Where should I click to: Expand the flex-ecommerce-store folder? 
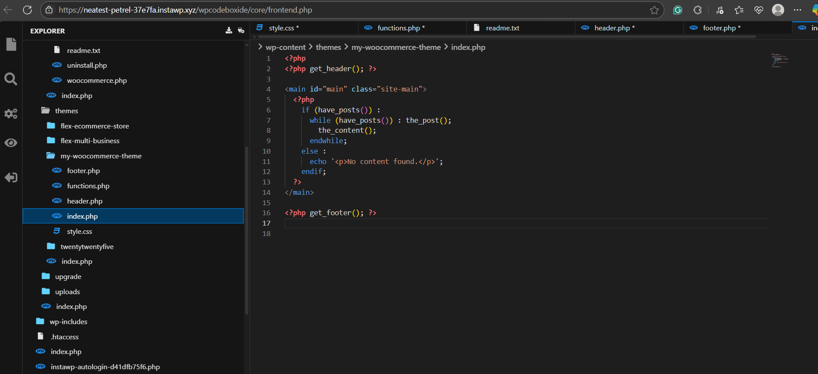click(x=95, y=126)
